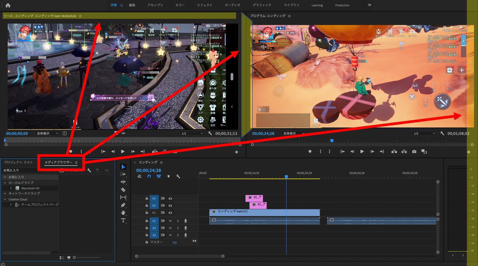478x266 pixels.
Task: Select the エンディング.mp4 clip on V1
Action: 264,212
